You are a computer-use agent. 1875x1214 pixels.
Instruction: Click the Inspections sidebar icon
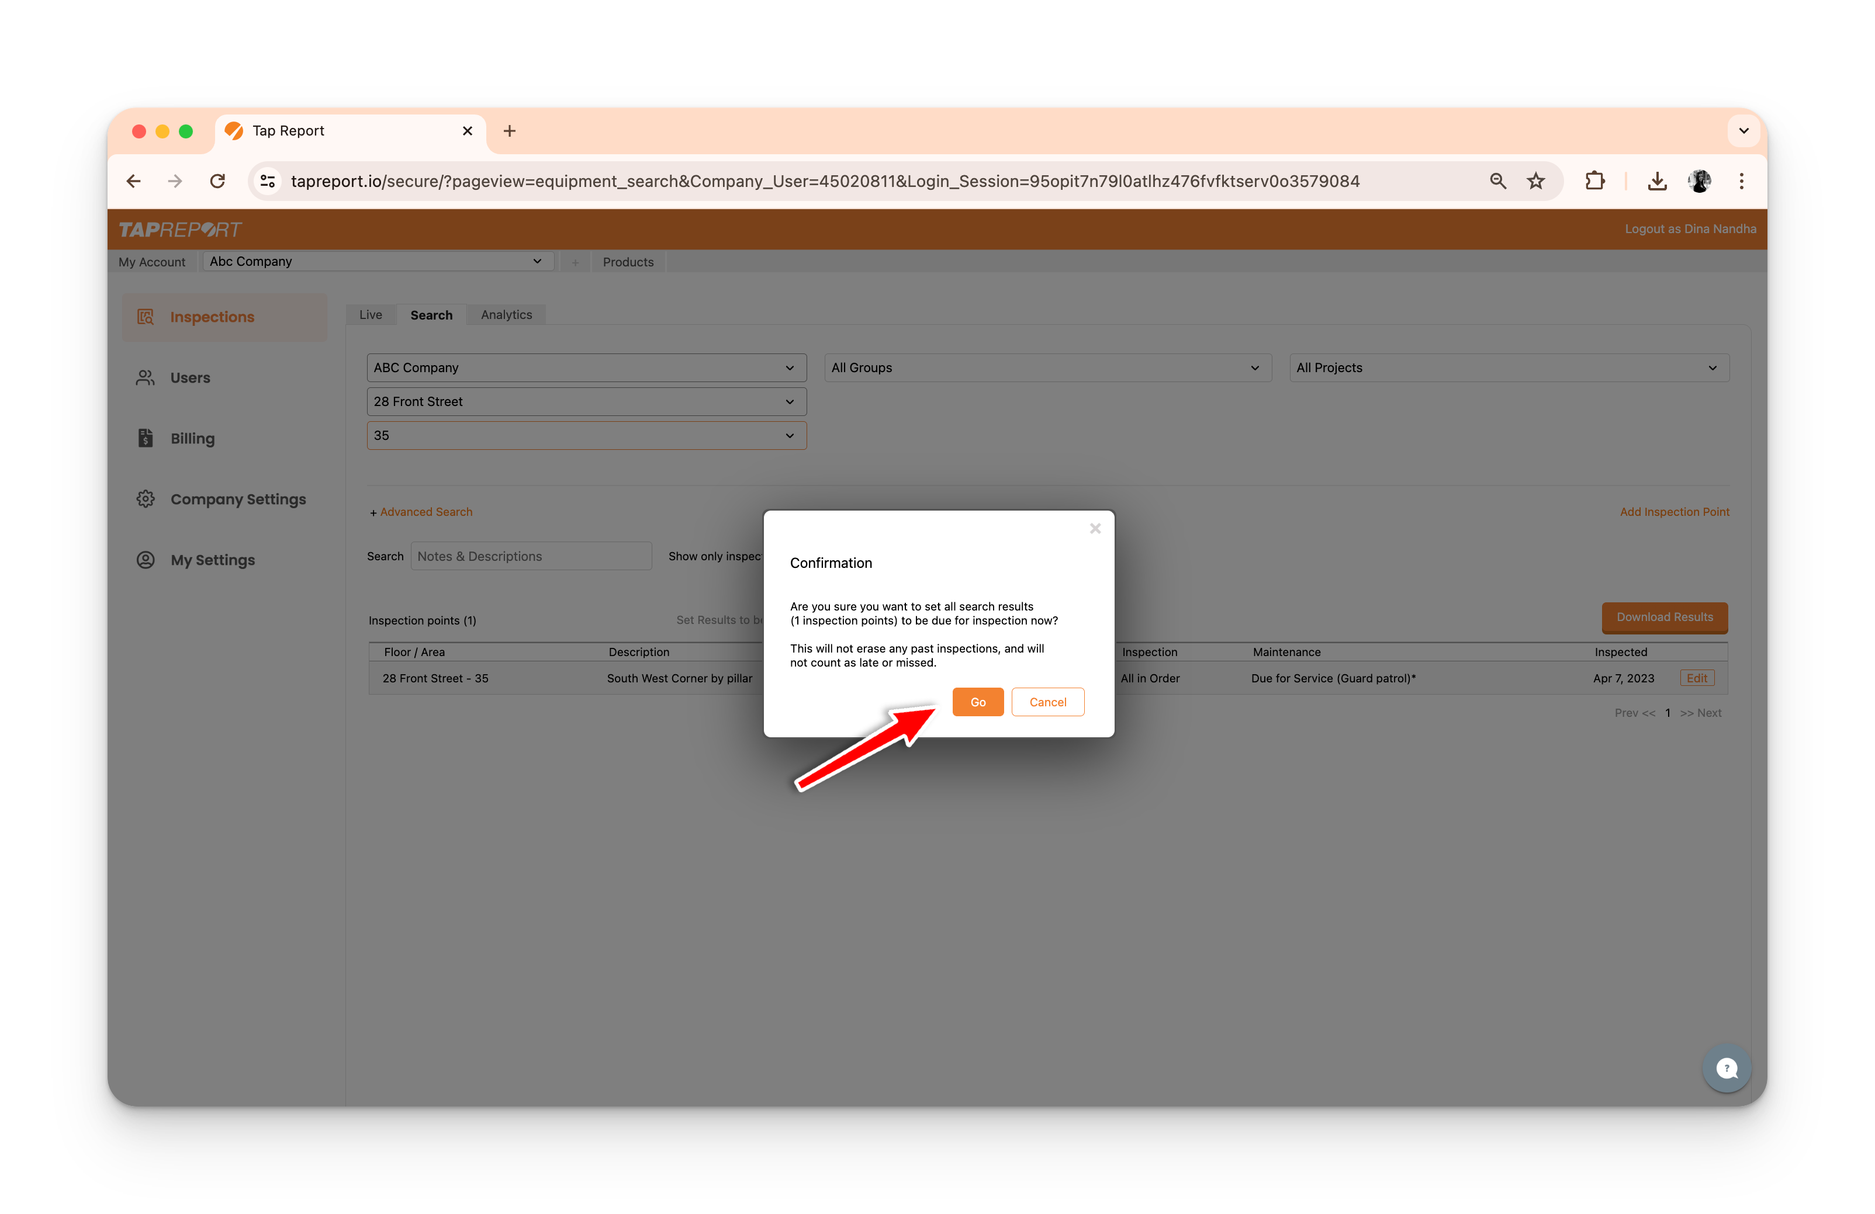coord(146,317)
